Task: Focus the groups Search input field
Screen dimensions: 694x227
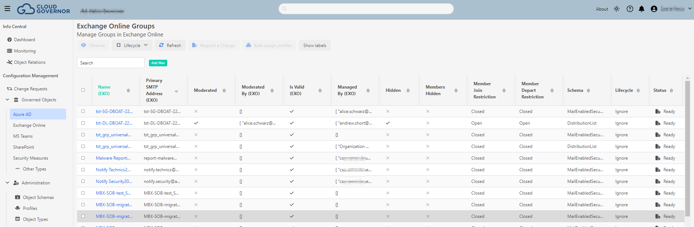Action: point(111,63)
